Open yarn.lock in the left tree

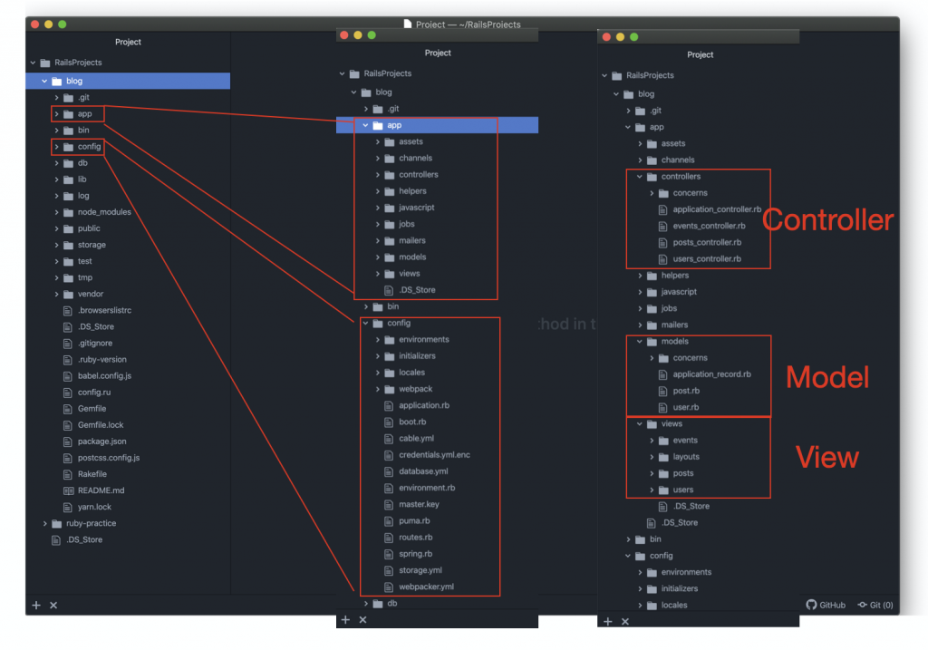tap(94, 508)
